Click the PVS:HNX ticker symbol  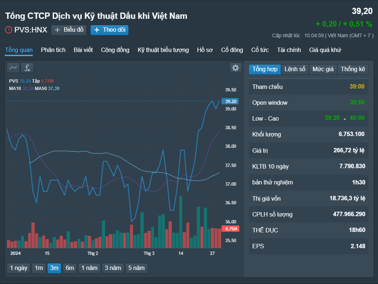(x=31, y=30)
